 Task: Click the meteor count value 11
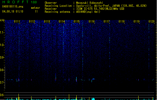point(36,11)
